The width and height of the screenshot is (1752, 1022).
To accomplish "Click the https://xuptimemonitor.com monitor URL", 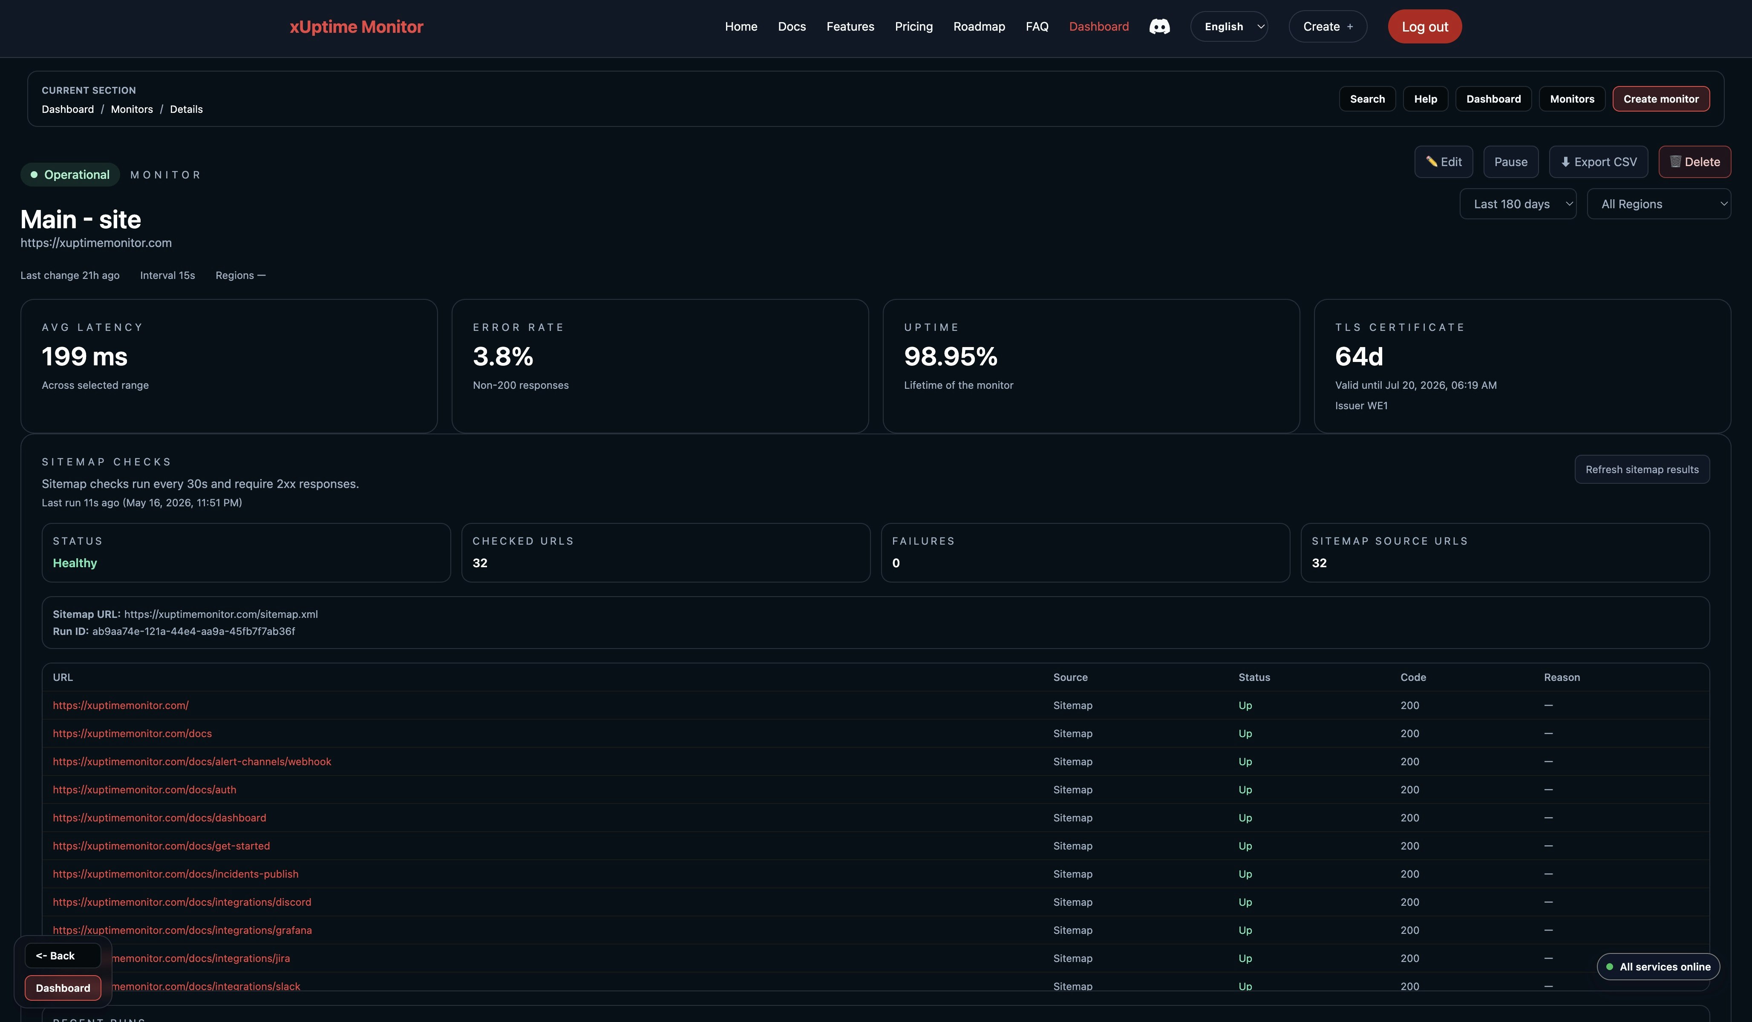I will [96, 242].
